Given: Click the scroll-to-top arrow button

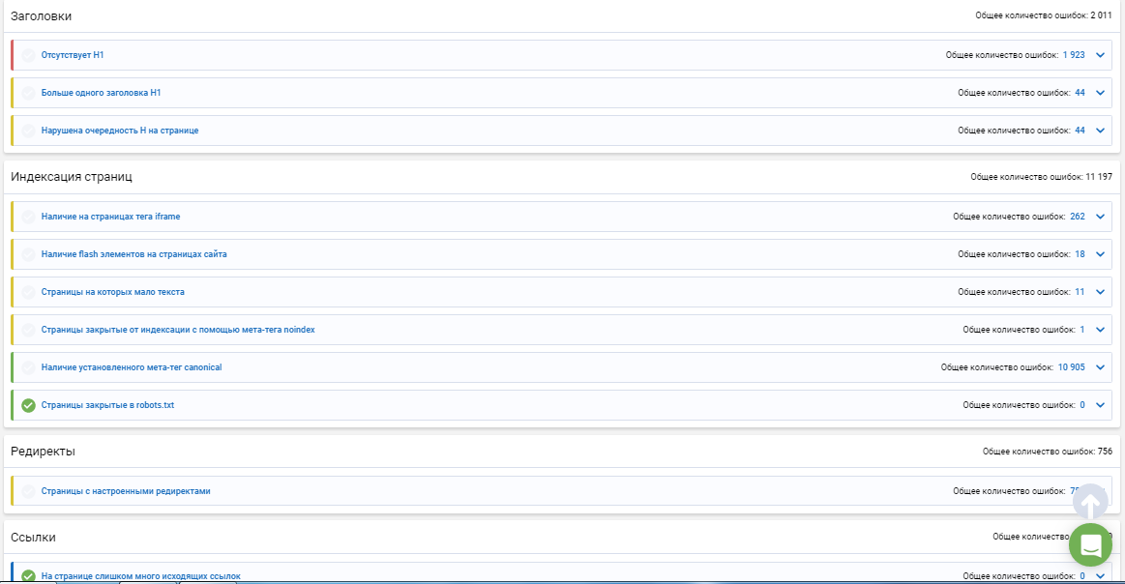Looking at the screenshot, I should point(1090,502).
